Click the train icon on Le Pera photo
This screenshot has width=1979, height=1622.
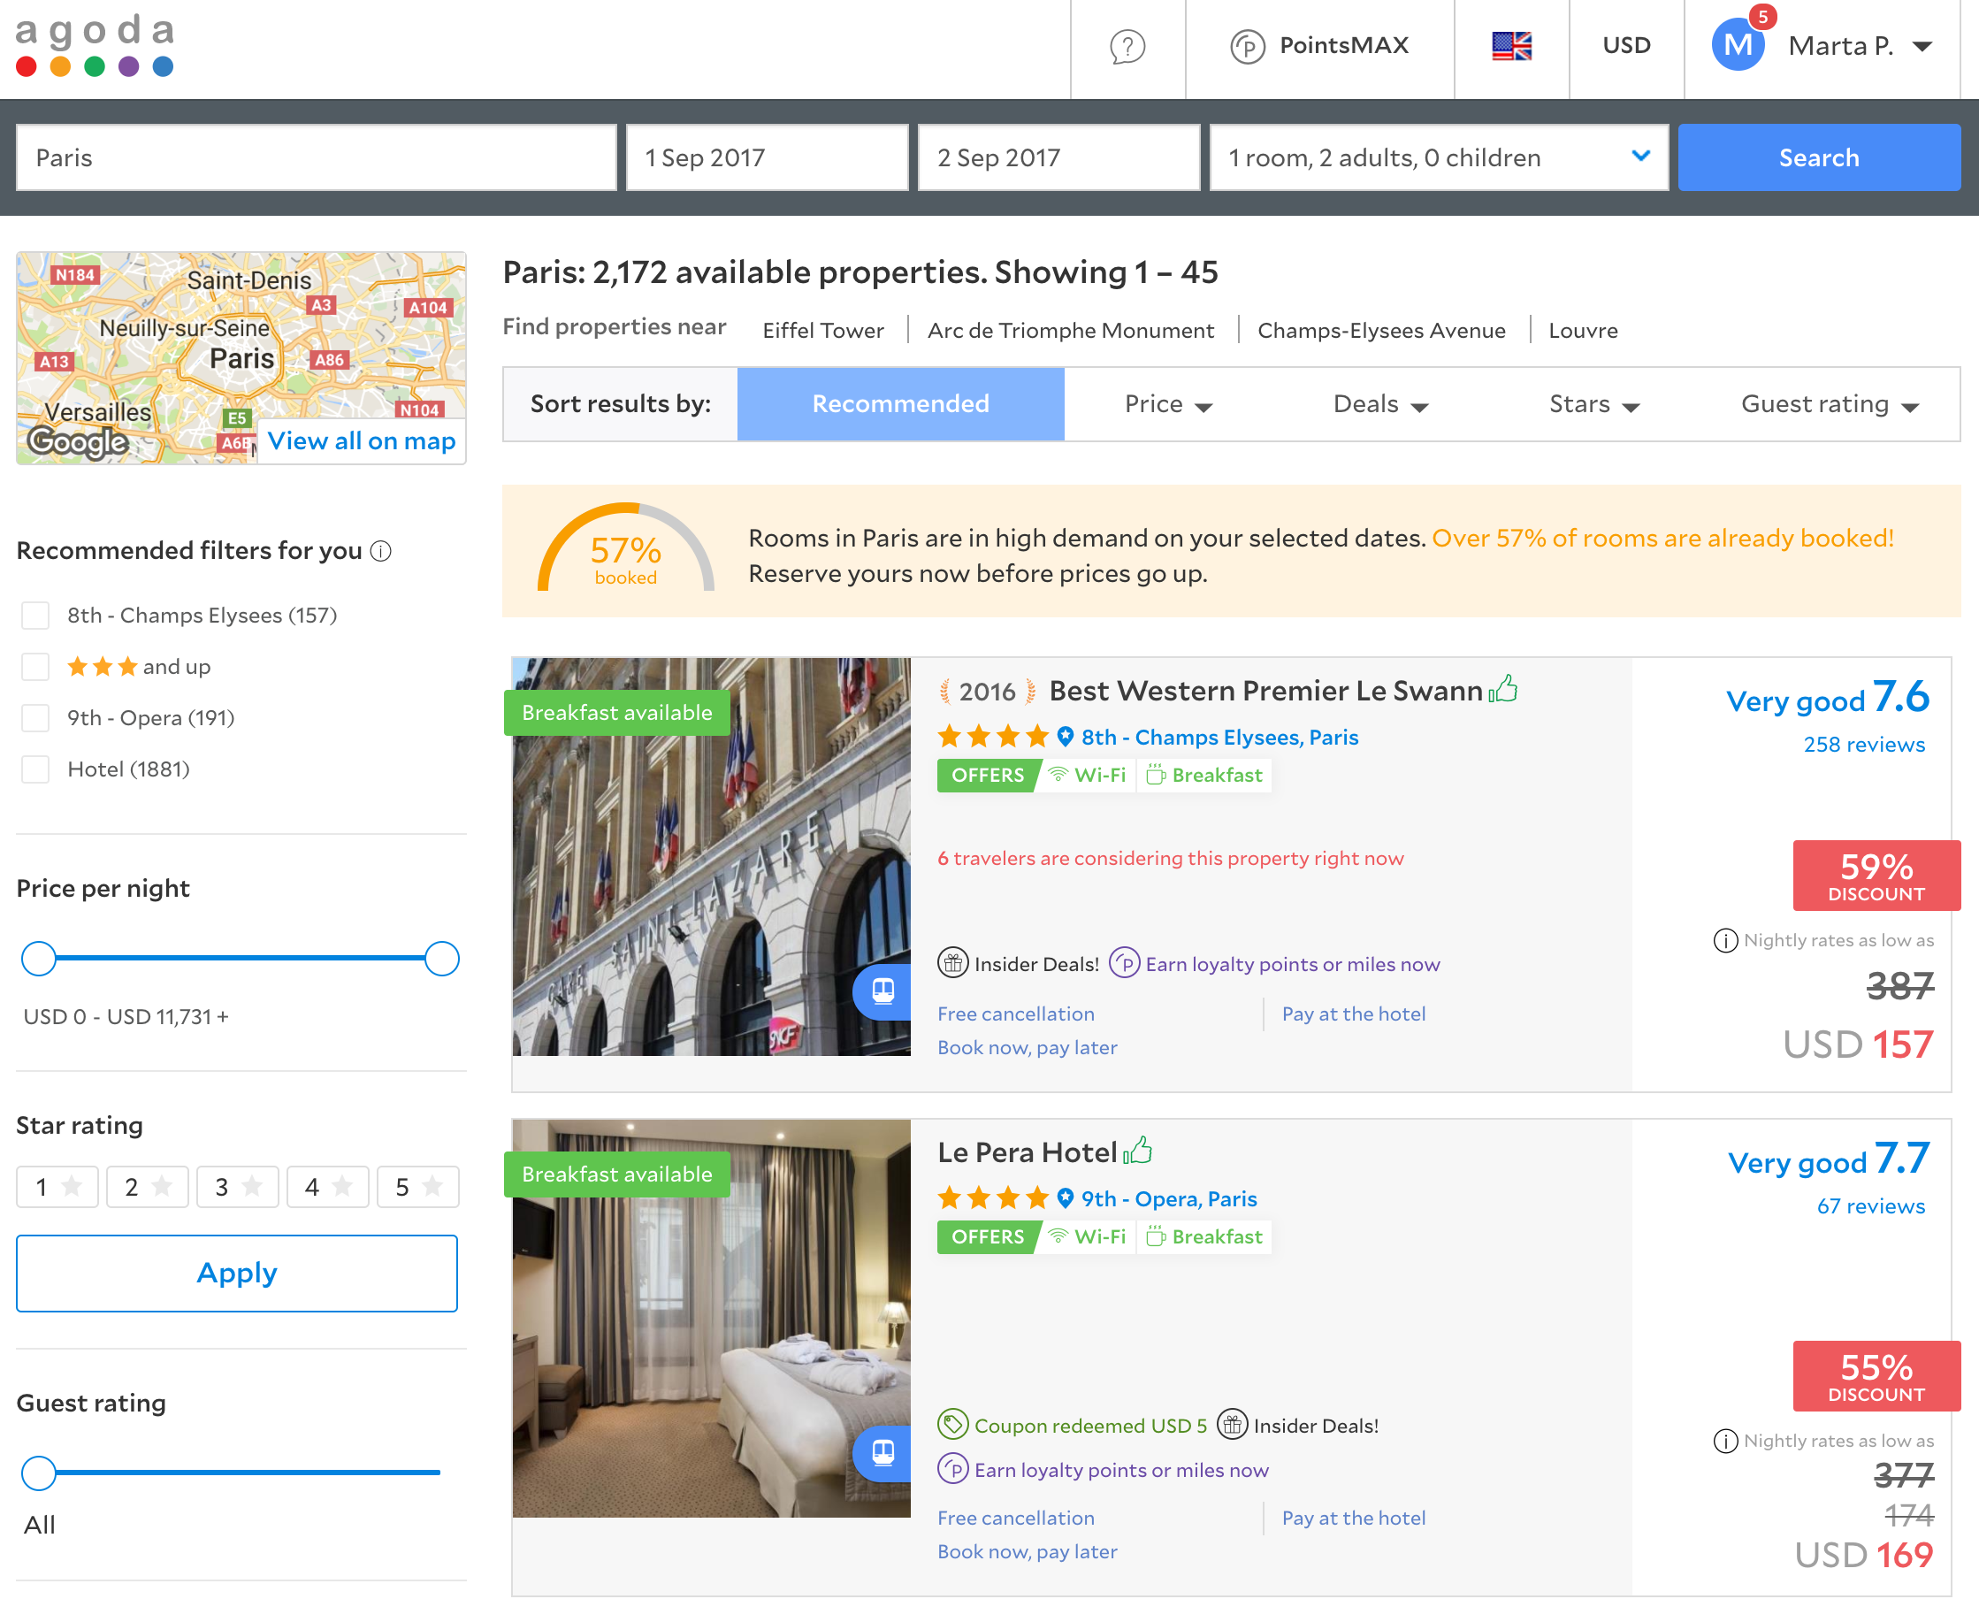click(883, 1452)
